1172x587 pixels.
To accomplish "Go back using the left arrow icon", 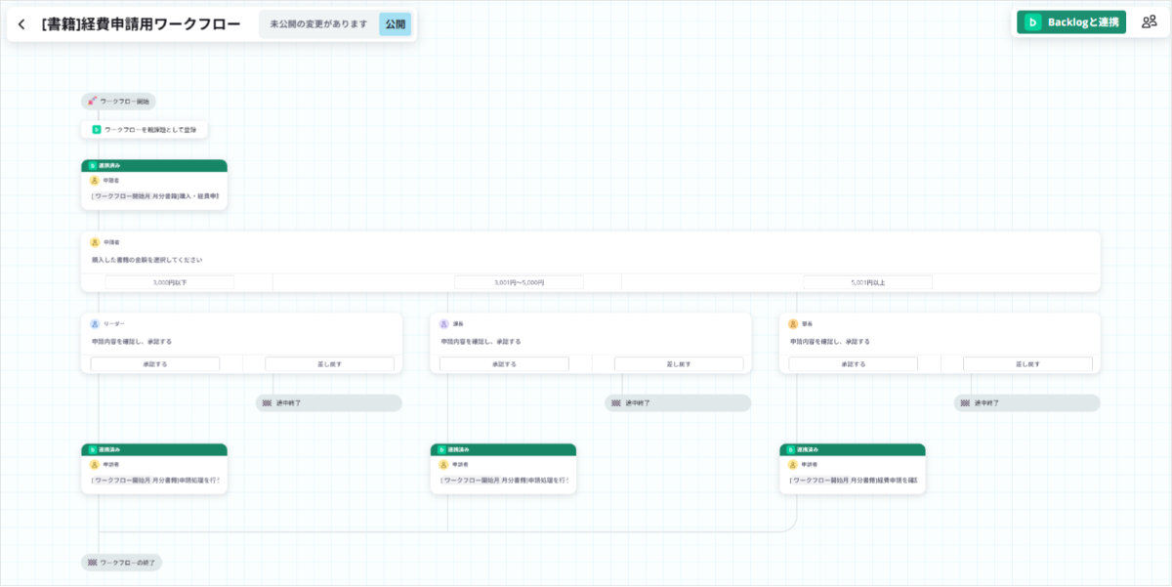I will (x=21, y=24).
